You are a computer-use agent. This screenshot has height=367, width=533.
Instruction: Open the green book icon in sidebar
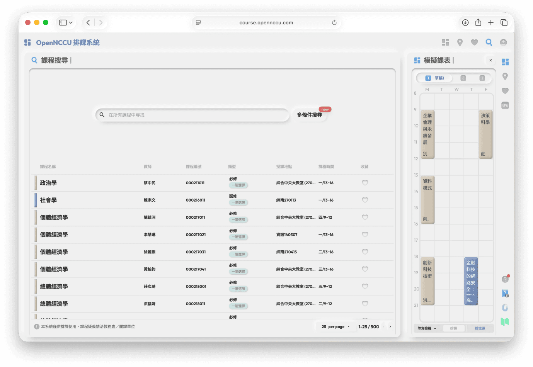tap(505, 322)
